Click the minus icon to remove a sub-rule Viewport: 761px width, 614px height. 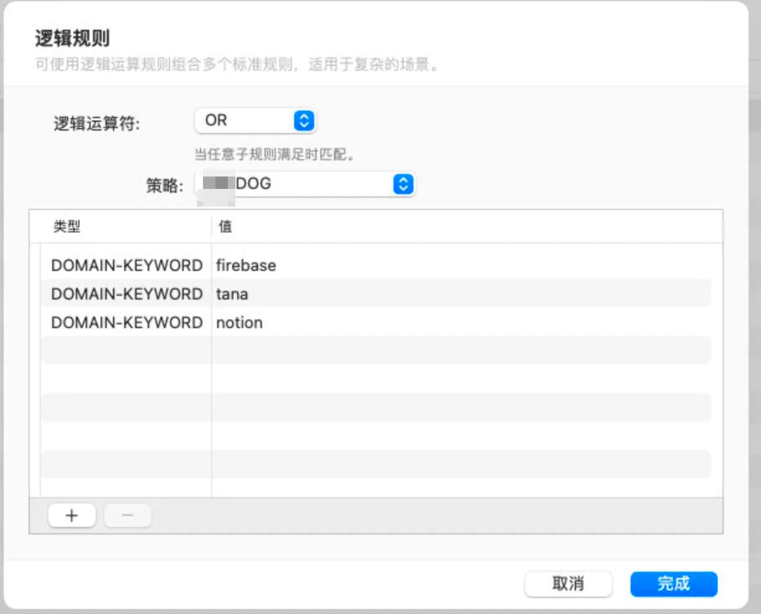pos(127,515)
